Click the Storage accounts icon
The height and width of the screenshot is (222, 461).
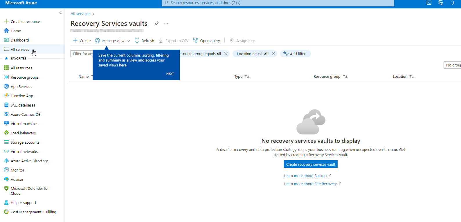pyautogui.click(x=6, y=142)
